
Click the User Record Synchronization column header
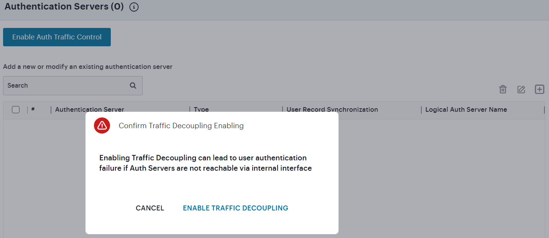pyautogui.click(x=332, y=109)
